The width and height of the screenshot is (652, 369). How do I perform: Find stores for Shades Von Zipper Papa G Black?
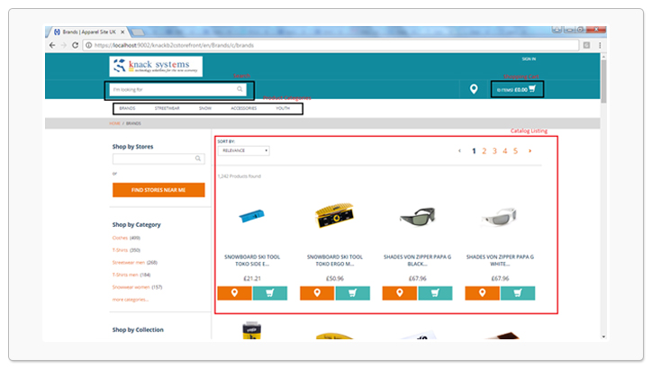click(400, 293)
